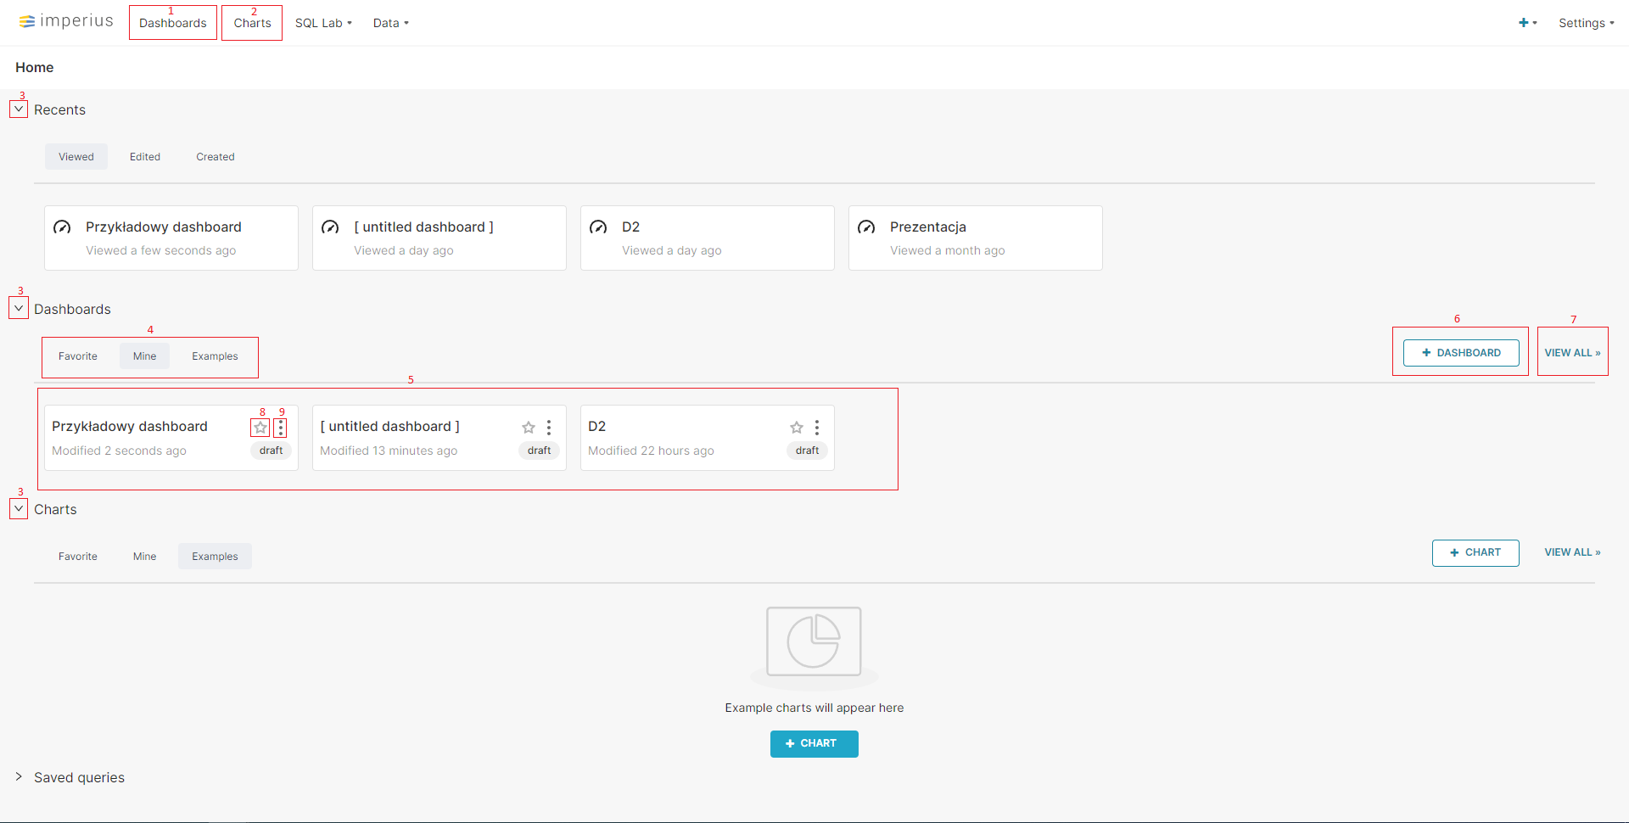This screenshot has height=823, width=1629.
Task: Open recent D2 card
Action: click(x=708, y=238)
